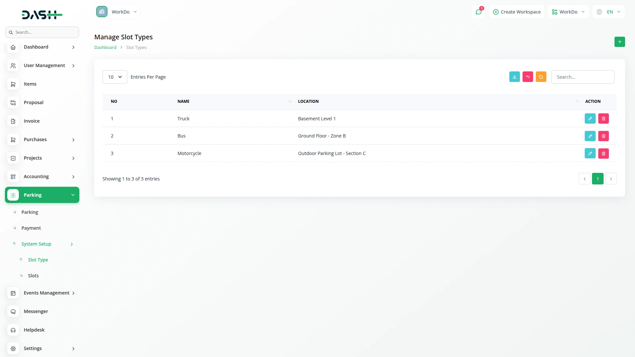Go to next page in pagination

click(611, 179)
